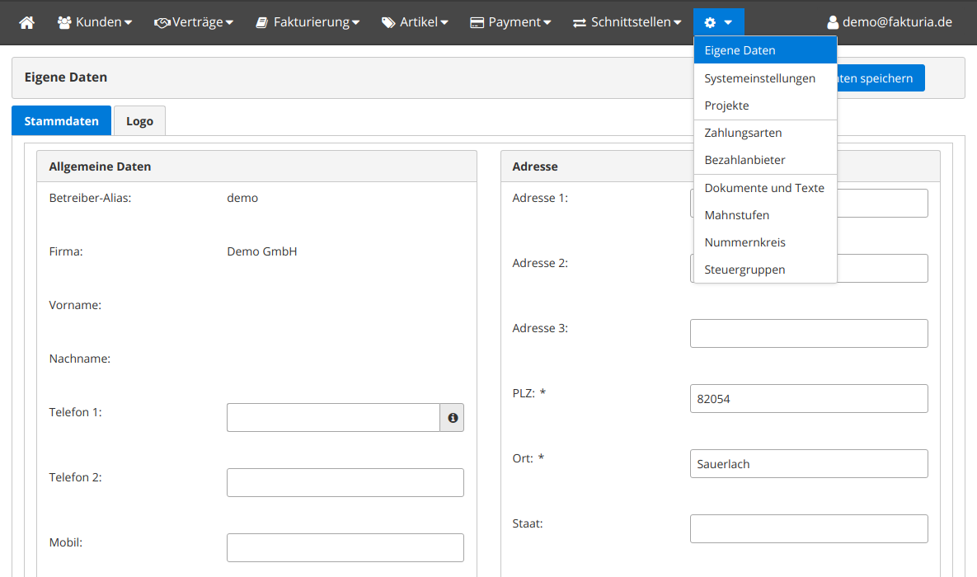Open Mahnstufen from the settings menu
The height and width of the screenshot is (577, 977).
(x=736, y=215)
